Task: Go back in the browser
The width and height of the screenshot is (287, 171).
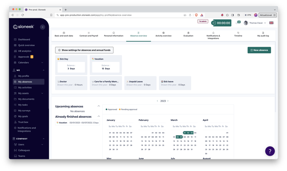Action: point(13,15)
